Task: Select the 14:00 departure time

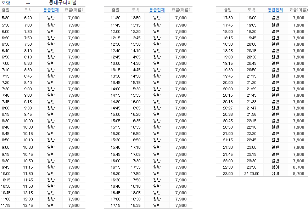Action: 115,89
